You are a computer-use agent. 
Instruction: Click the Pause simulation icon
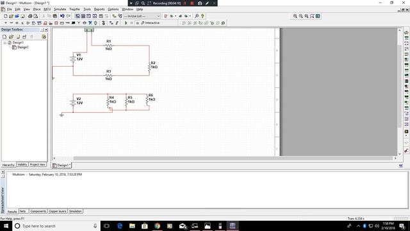[x=131, y=23]
